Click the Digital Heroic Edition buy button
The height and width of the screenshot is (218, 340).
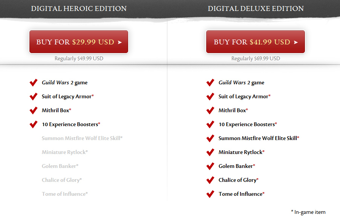(x=79, y=42)
